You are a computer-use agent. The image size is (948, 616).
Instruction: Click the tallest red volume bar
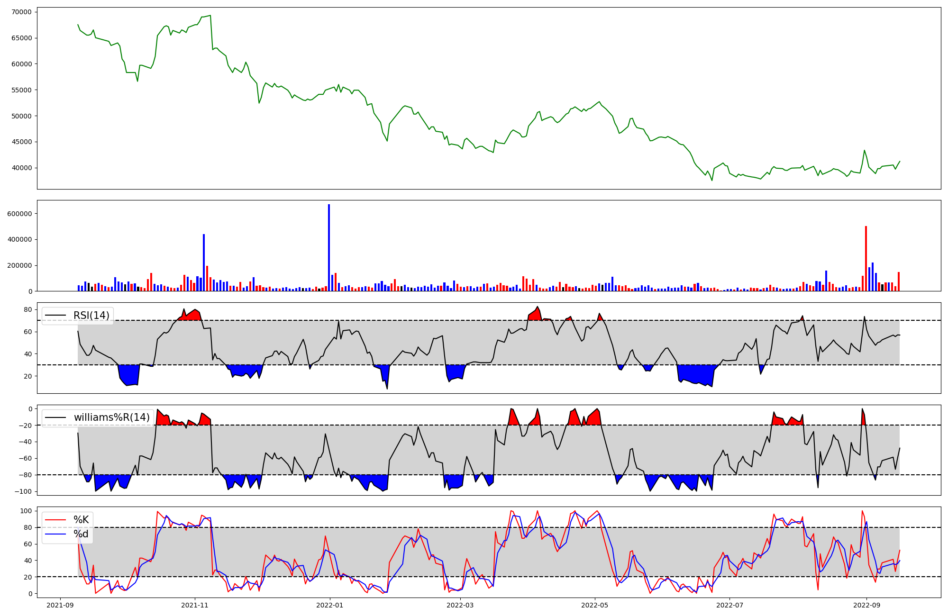coord(866,258)
